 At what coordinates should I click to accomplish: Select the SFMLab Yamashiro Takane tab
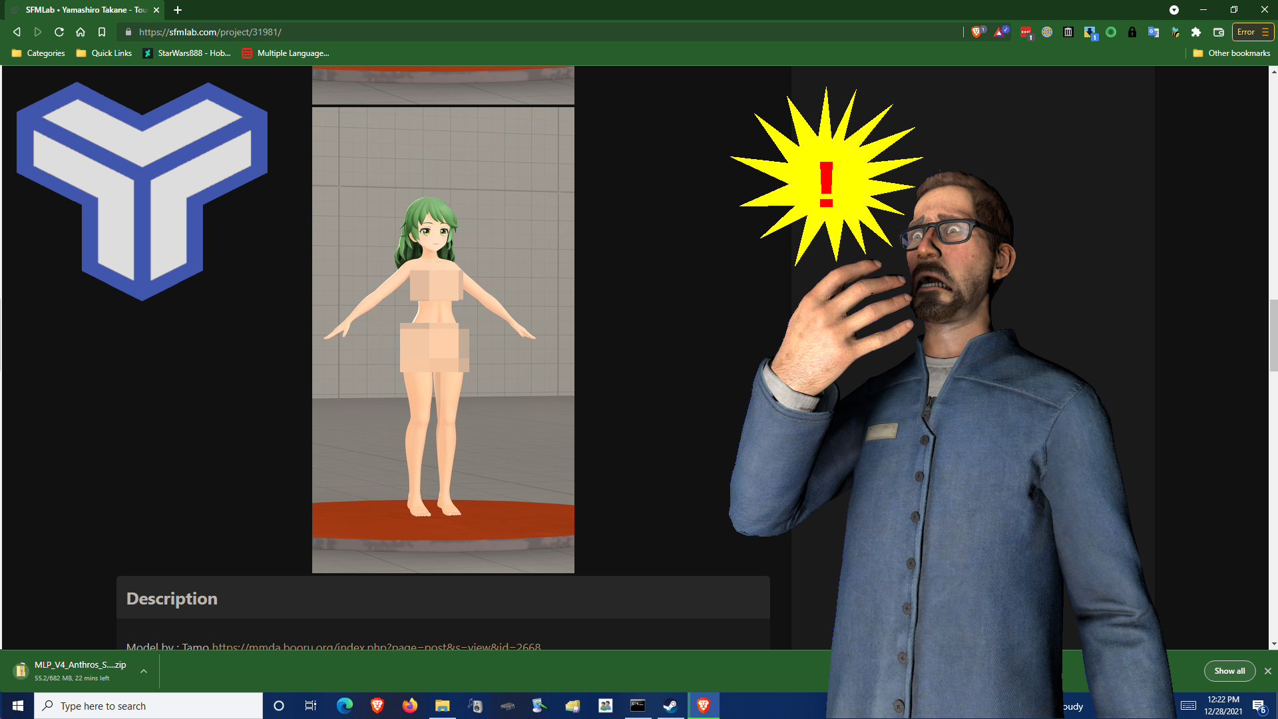pos(85,10)
